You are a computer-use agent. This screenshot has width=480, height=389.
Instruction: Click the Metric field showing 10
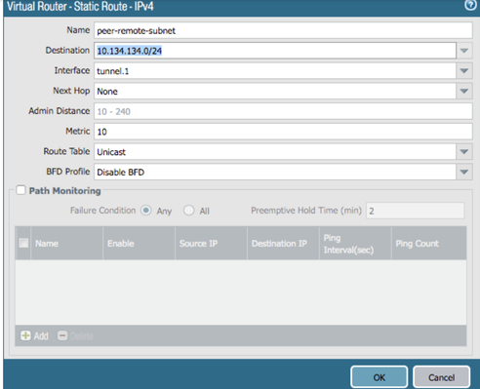283,132
